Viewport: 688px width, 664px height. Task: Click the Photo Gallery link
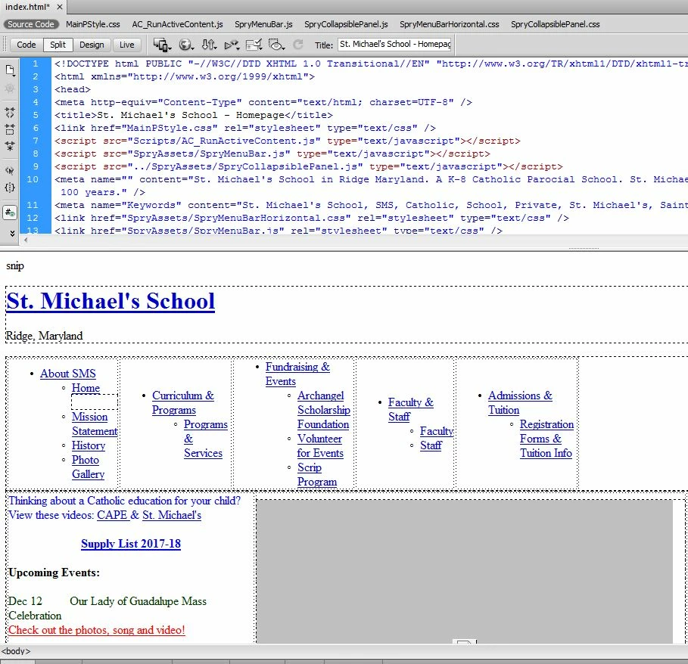[89, 467]
